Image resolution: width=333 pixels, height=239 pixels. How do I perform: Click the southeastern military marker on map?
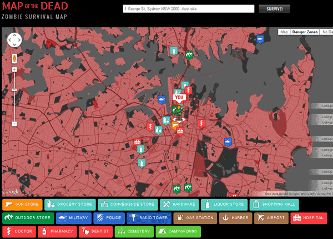click(228, 142)
